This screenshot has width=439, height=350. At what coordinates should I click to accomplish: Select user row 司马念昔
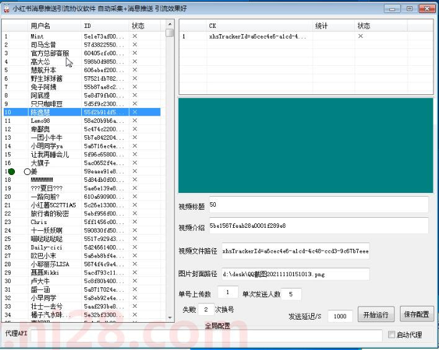[x=82, y=45]
